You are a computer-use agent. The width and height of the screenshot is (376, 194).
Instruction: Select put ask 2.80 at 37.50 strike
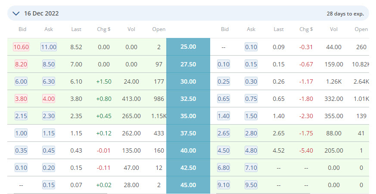pyautogui.click(x=251, y=133)
